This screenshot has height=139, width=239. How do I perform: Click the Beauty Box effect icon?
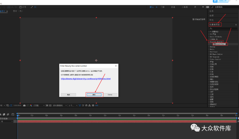click(x=214, y=44)
